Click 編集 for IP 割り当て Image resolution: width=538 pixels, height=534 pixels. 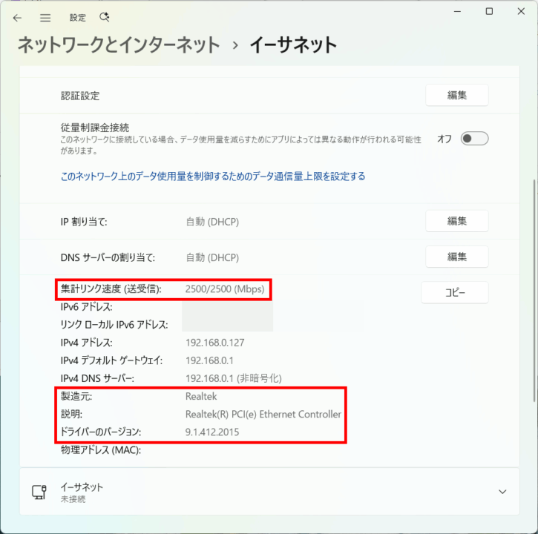point(456,221)
